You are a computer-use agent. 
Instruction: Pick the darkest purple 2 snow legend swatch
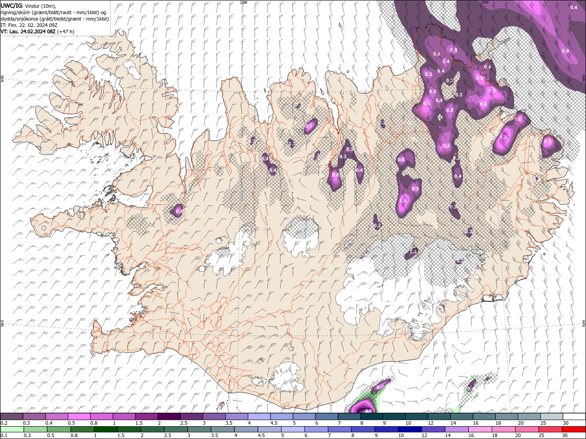169,417
